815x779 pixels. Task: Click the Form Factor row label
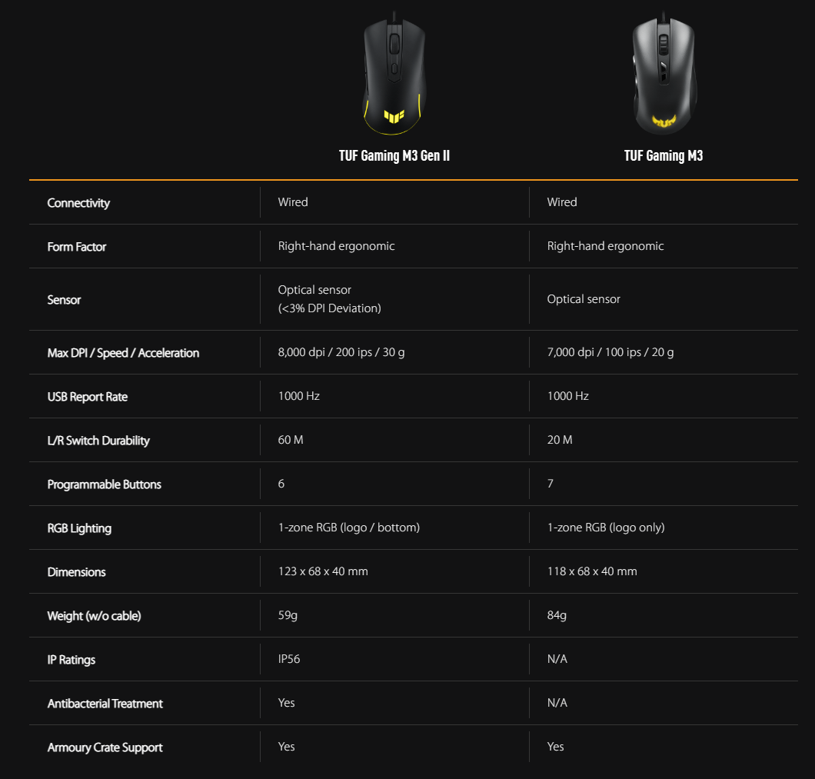pyautogui.click(x=77, y=247)
